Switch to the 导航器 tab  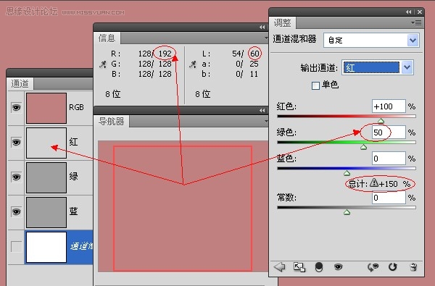tap(111, 122)
